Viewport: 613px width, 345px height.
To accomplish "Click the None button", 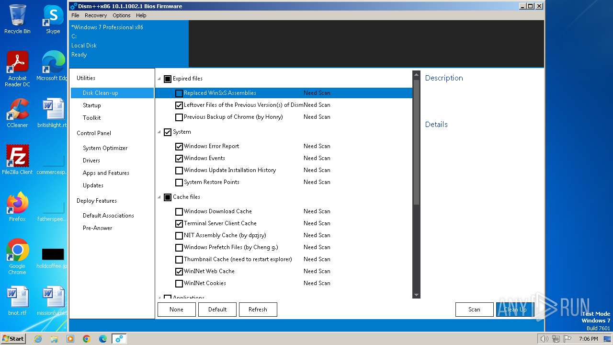I will [177, 310].
